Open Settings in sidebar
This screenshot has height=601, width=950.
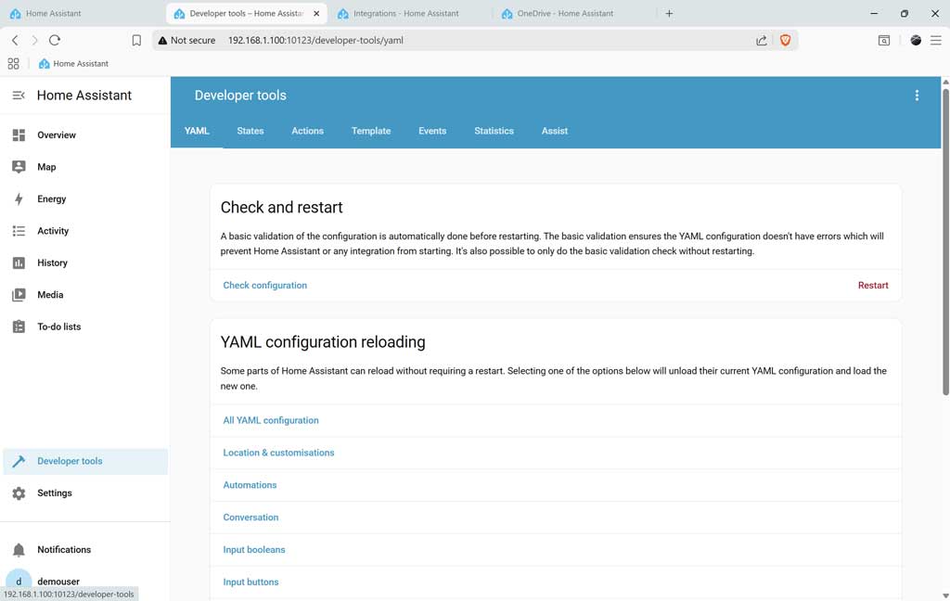[84, 493]
